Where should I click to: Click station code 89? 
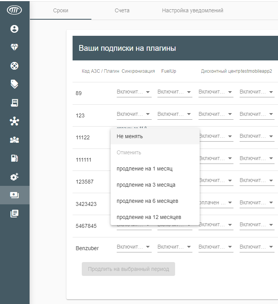79,93
